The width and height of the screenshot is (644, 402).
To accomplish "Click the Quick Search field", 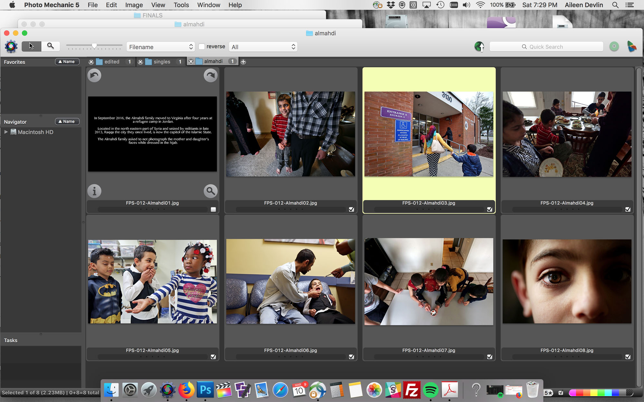I will (546, 47).
